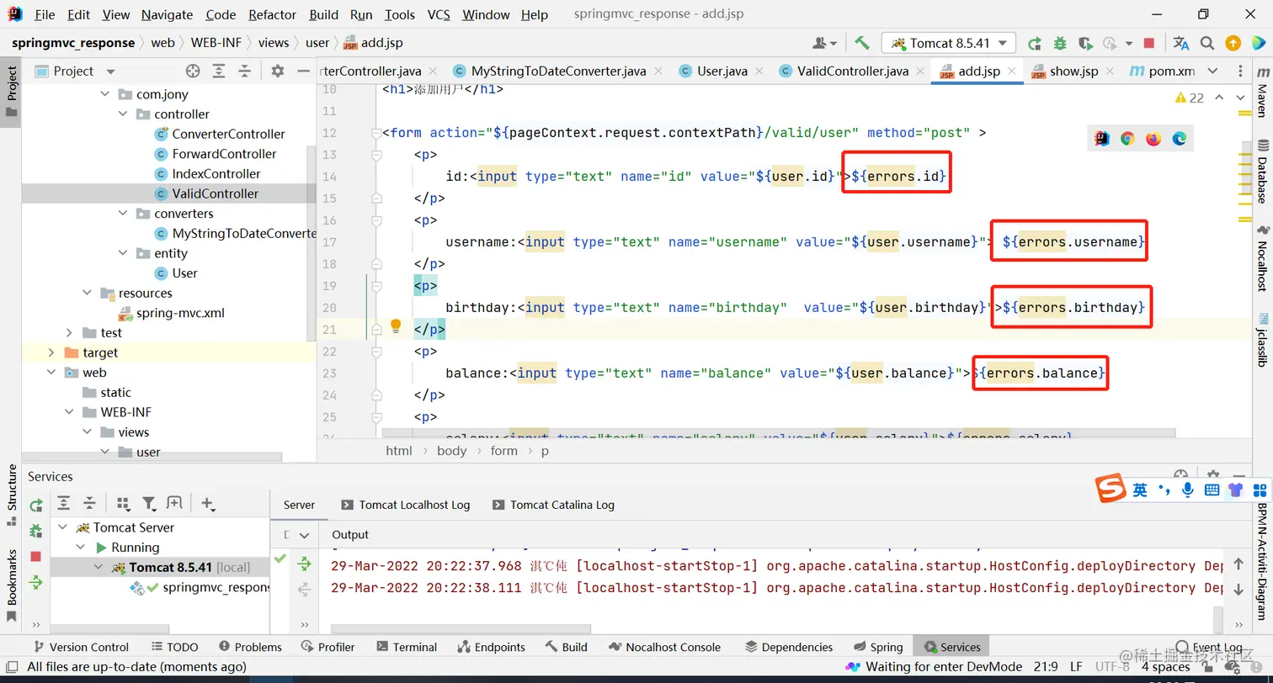Hide the Project tool window
This screenshot has width=1273, height=683.
click(x=302, y=71)
